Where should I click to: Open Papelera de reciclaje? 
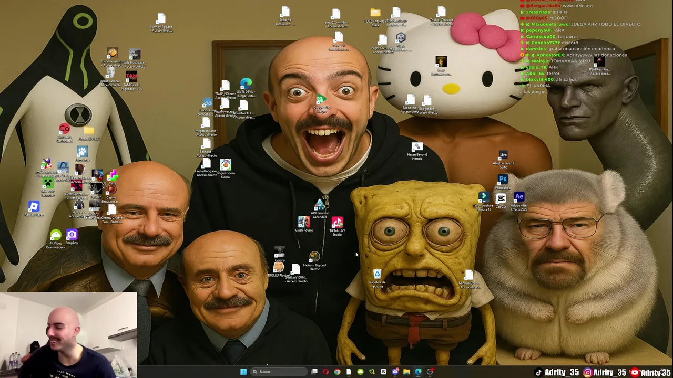point(377,274)
